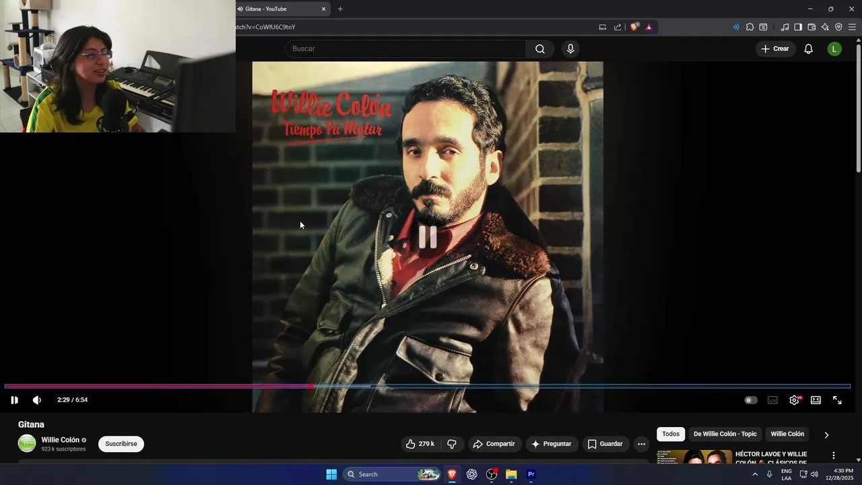
Task: Open options menu for Héctor Lavoe recommended video
Action: point(833,456)
